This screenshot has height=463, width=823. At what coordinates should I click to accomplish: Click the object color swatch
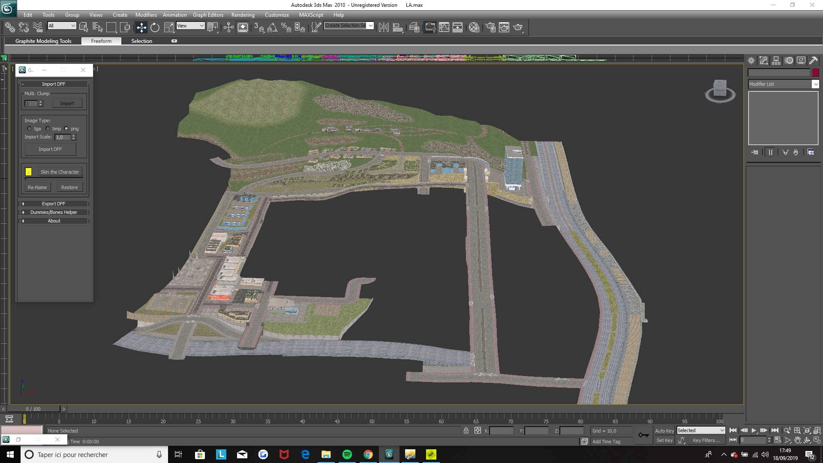[815, 72]
